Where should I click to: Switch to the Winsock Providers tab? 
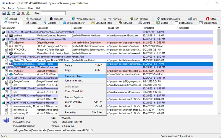click(83, 19)
